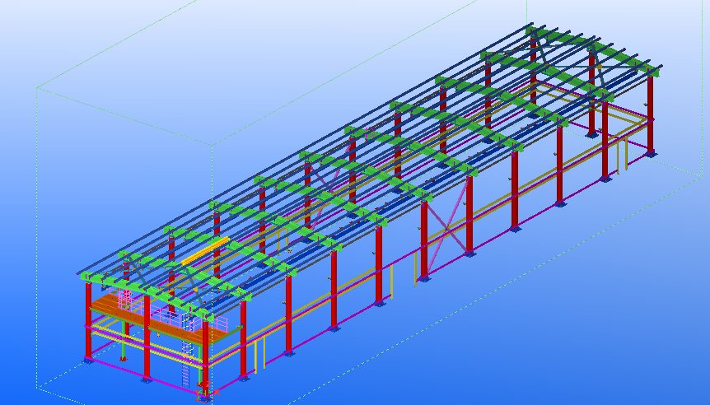Viewport: 710px width, 405px height.
Task: Click the dashed work area box top-left corner
Action: click(36, 88)
